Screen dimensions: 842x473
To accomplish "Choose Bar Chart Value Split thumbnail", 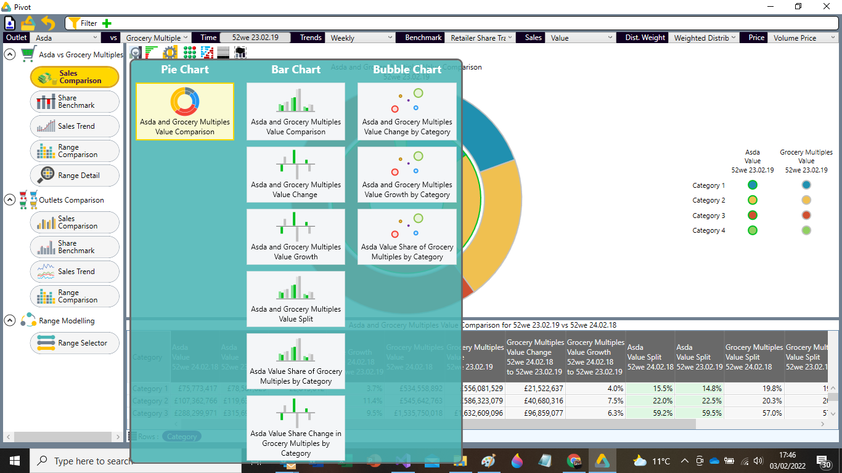I will point(296,299).
